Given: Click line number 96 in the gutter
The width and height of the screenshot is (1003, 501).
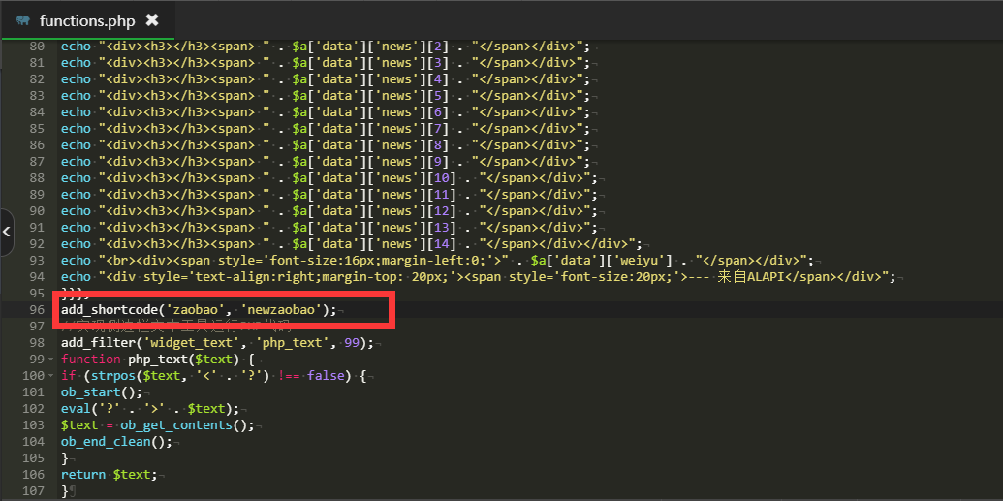Looking at the screenshot, I should pos(36,309).
